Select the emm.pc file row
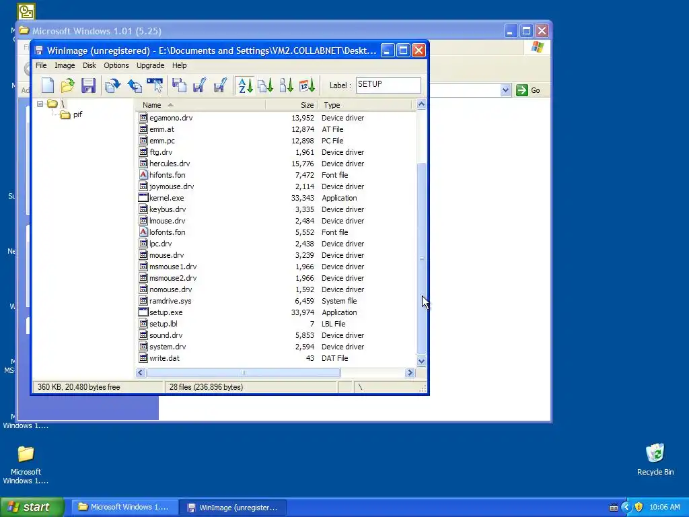 (x=275, y=141)
